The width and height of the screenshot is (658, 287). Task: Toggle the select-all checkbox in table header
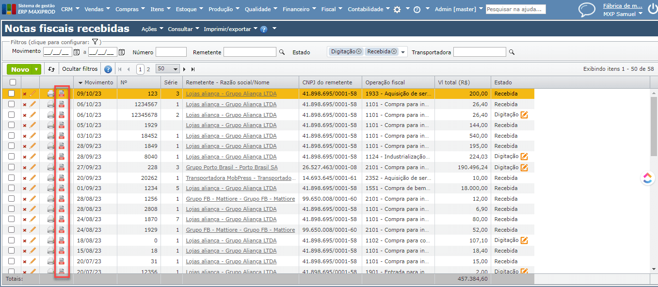[x=13, y=82]
